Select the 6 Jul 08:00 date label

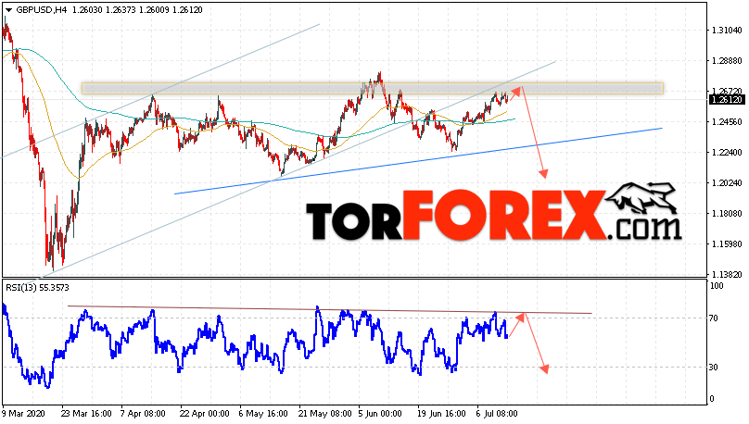pyautogui.click(x=497, y=414)
